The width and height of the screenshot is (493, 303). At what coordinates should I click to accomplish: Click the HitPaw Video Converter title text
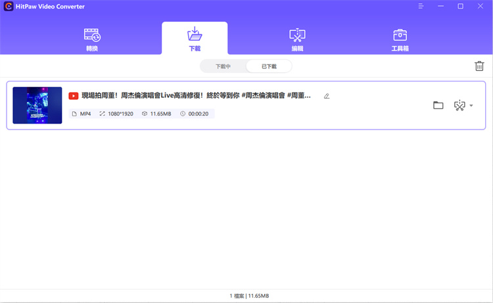click(x=50, y=7)
